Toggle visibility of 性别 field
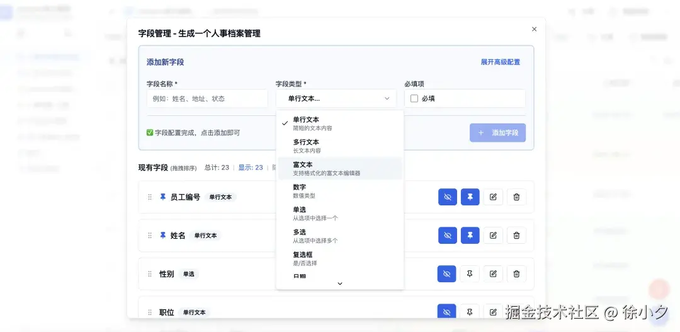The image size is (680, 332). click(x=446, y=274)
